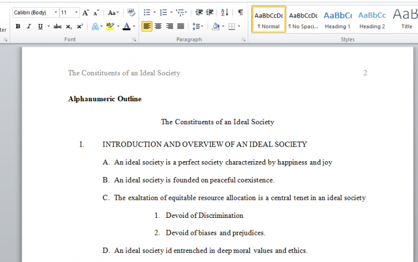Show paragraph marks with pilcrow button
The image size is (418, 262).
(x=240, y=13)
